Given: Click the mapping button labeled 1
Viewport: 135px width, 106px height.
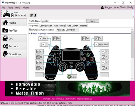Looking at the screenshot, I should point(104,52).
